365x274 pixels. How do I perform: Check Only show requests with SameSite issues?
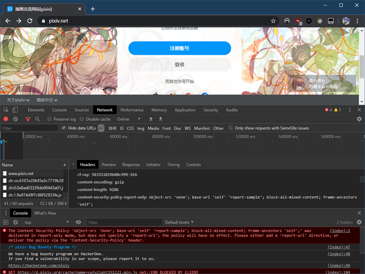[230, 128]
